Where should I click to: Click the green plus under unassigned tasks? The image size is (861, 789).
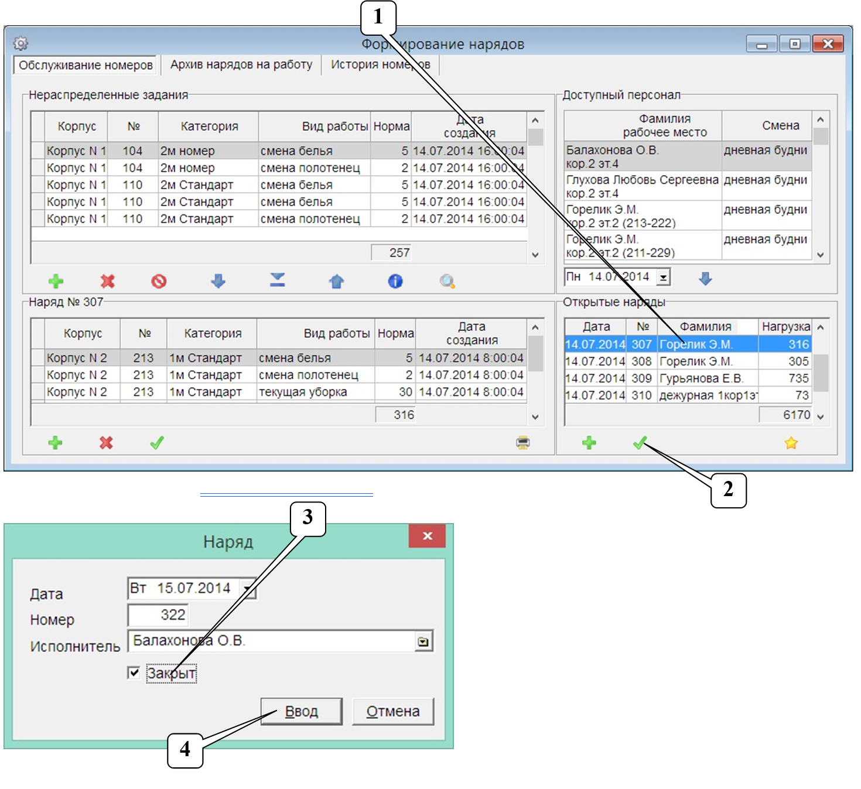56,282
